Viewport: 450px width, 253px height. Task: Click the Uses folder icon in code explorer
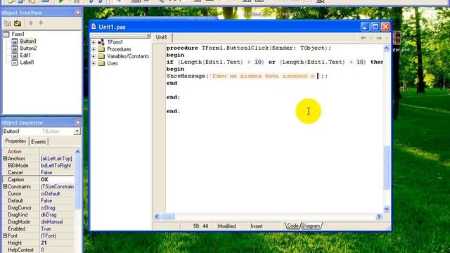[101, 63]
